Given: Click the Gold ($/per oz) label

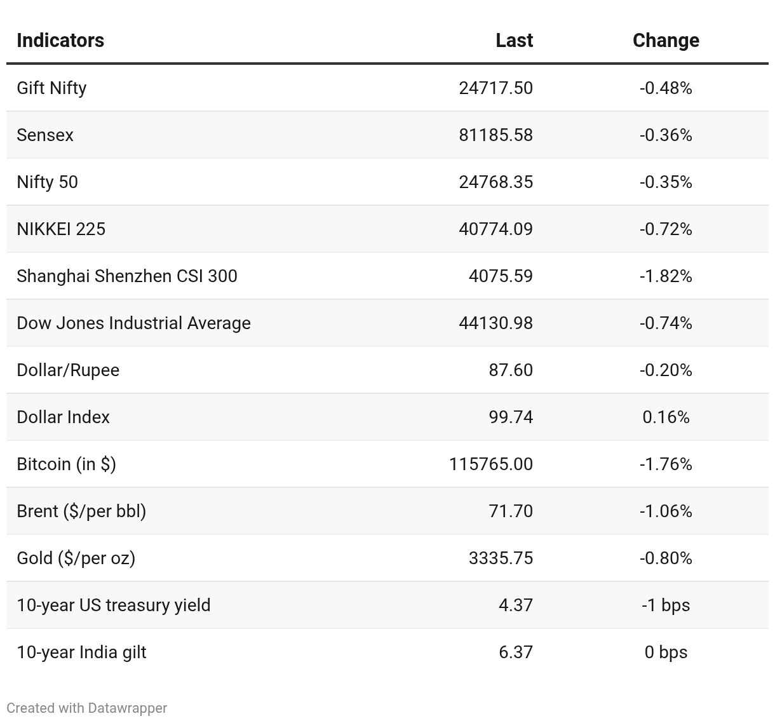Looking at the screenshot, I should (76, 558).
